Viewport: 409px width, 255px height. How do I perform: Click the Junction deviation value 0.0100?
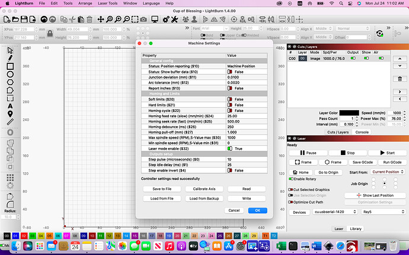(247, 78)
